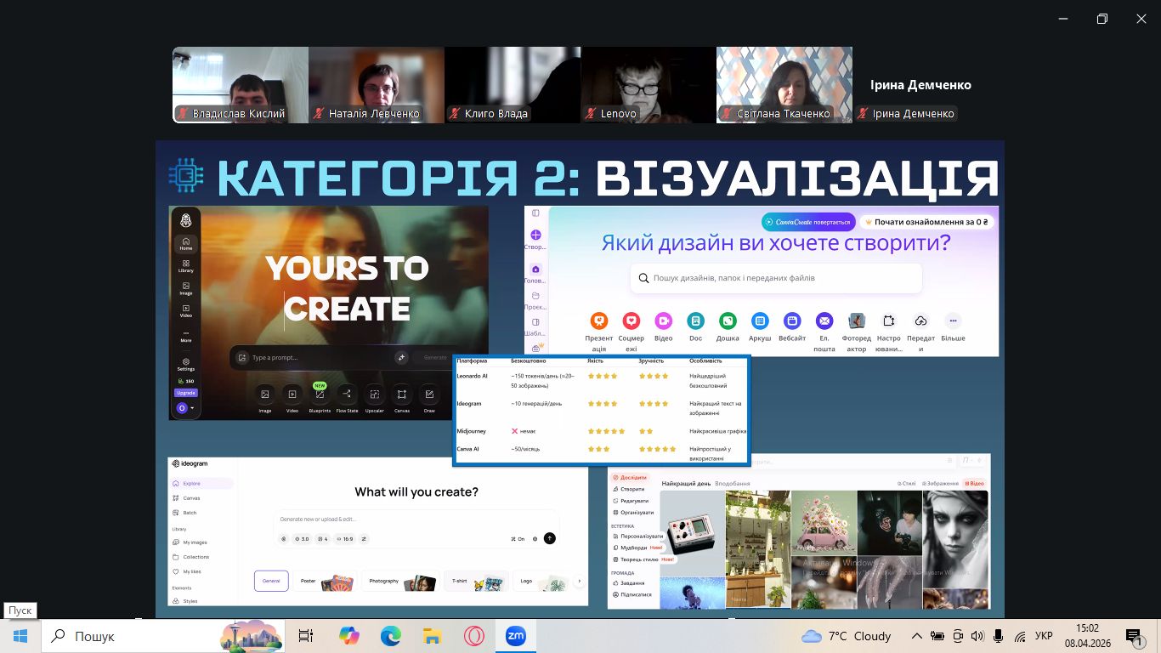Open the Більше options in Canva
This screenshot has width=1161, height=653.
[x=953, y=326]
